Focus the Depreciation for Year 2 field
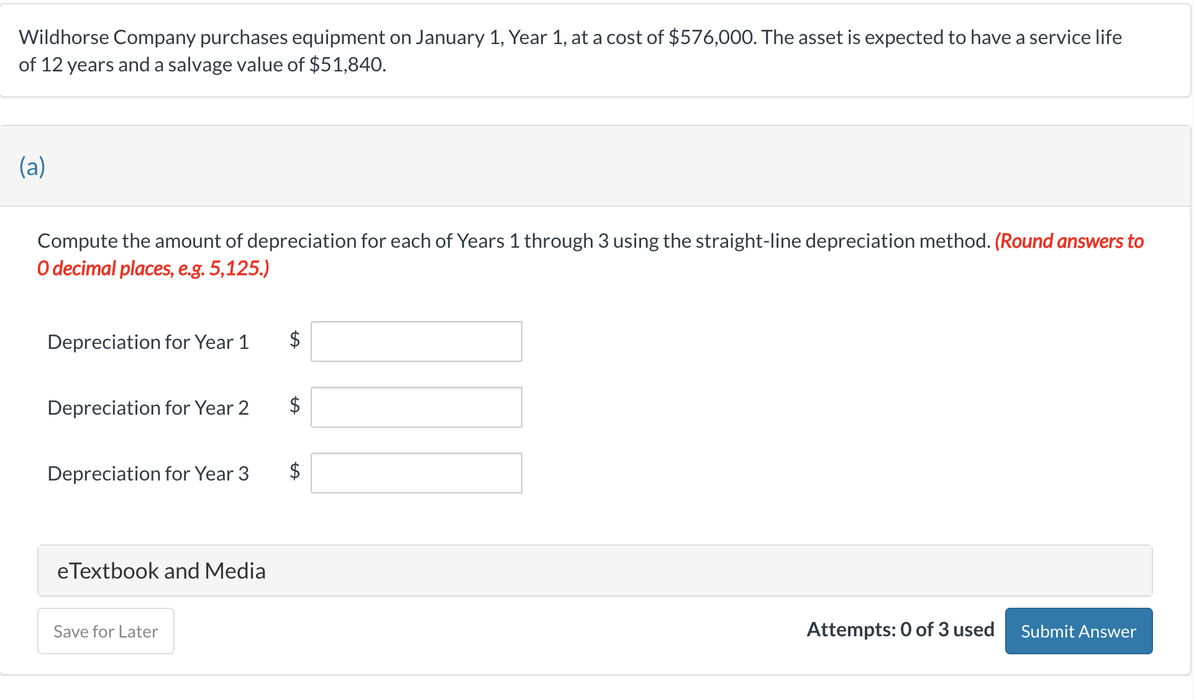 [x=416, y=407]
